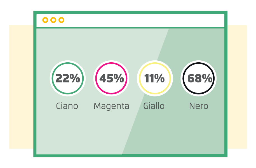This screenshot has height=168, width=256.
Task: Select the 45% percentage value
Action: (112, 78)
